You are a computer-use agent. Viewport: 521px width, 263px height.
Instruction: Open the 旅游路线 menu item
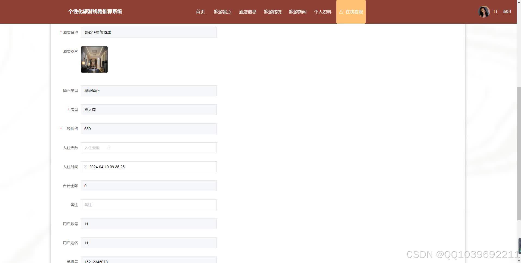[272, 12]
